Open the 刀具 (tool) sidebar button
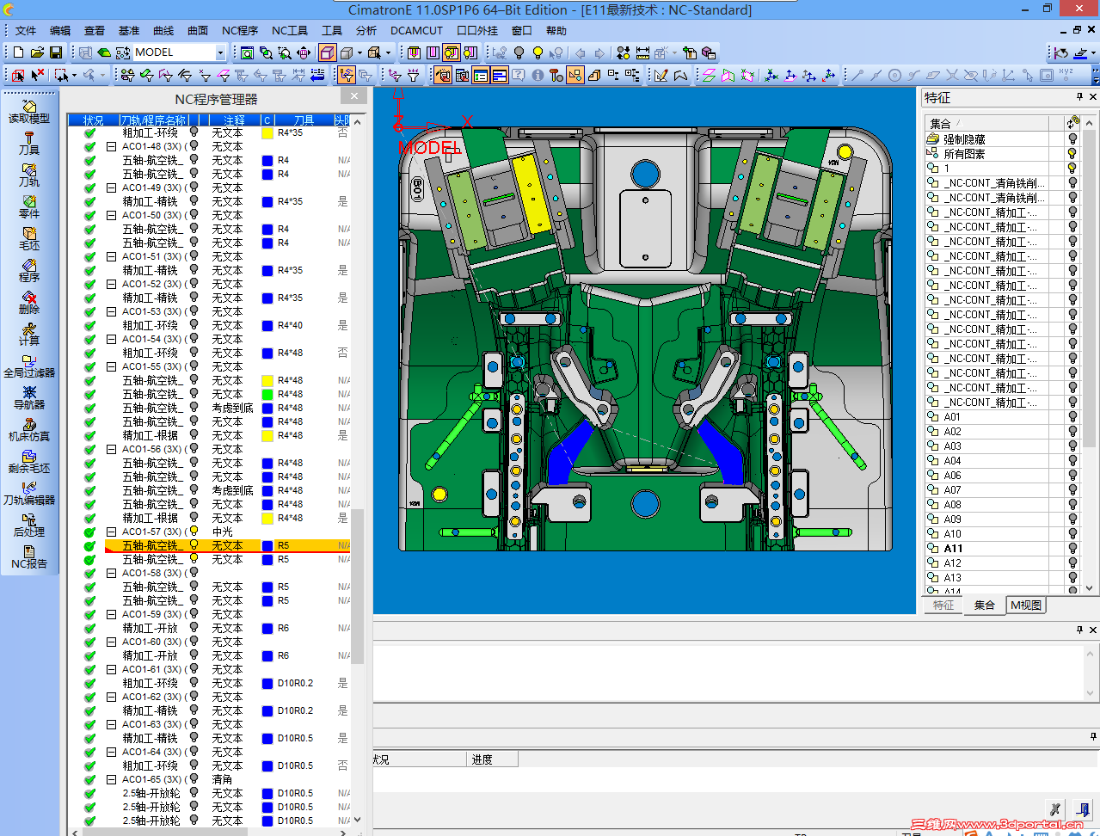The height and width of the screenshot is (836, 1100). (29, 143)
